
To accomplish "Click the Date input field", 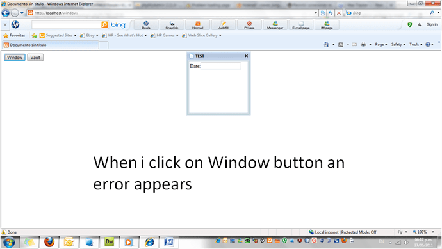I will coord(221,66).
